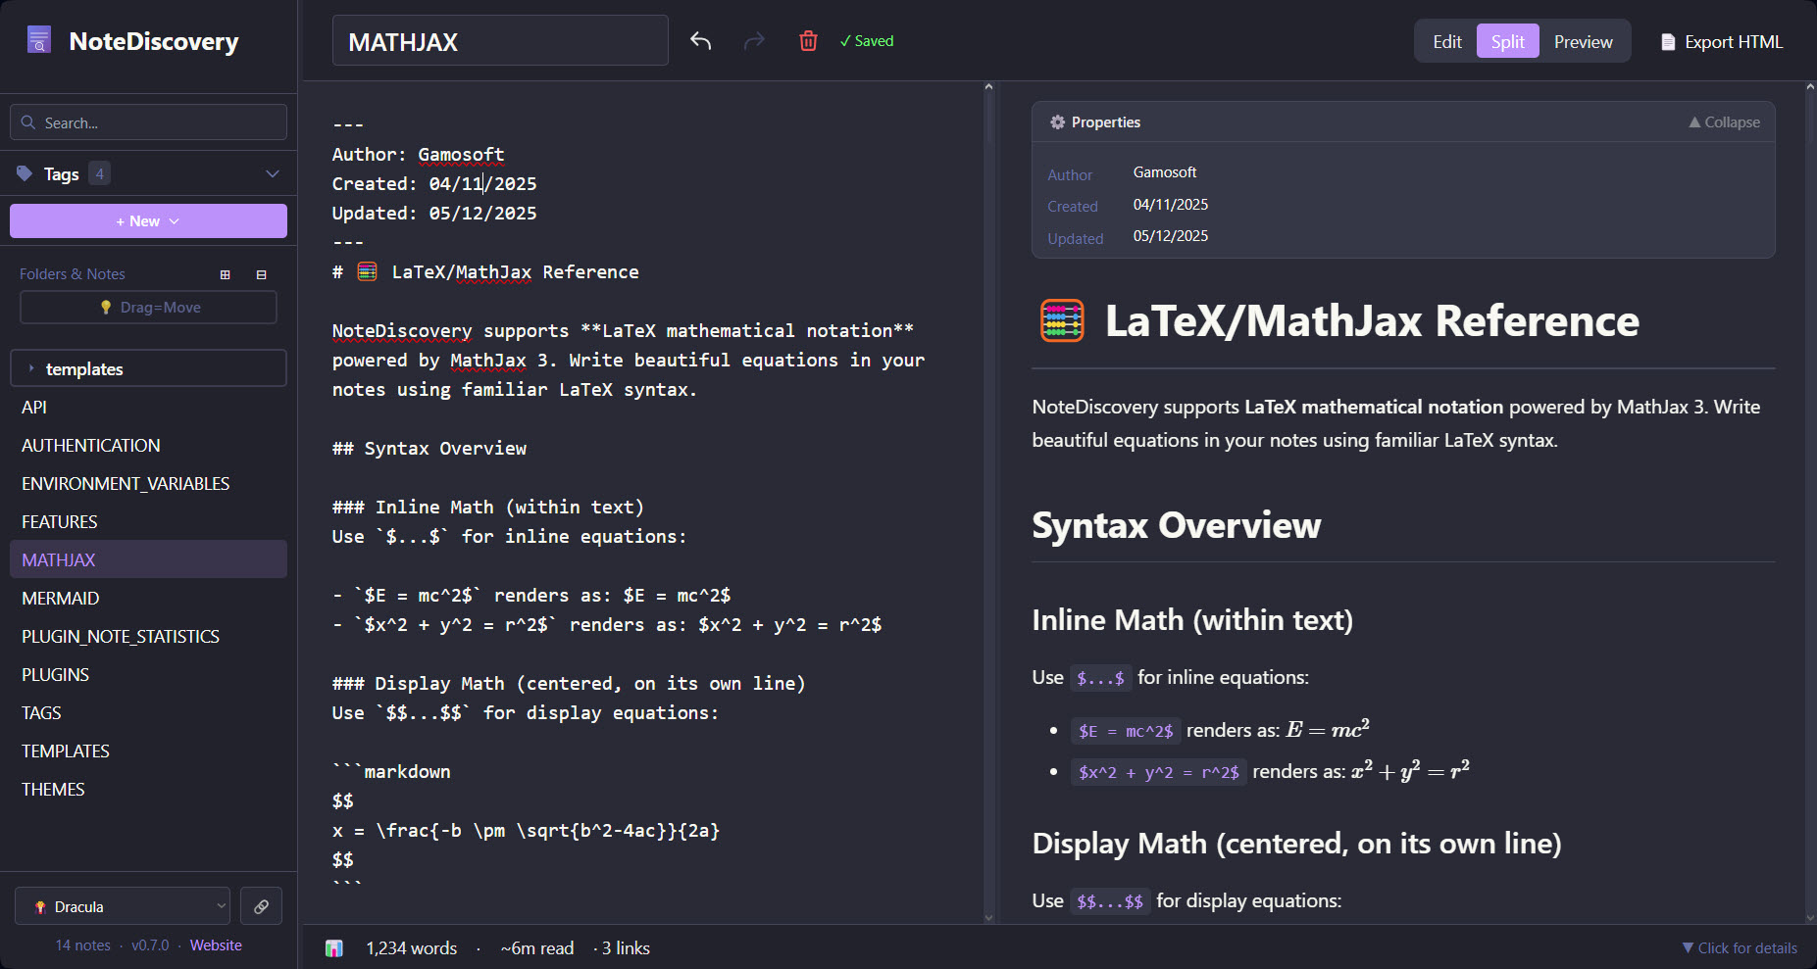Expand the Tags section chevron
The height and width of the screenshot is (969, 1817).
click(273, 173)
